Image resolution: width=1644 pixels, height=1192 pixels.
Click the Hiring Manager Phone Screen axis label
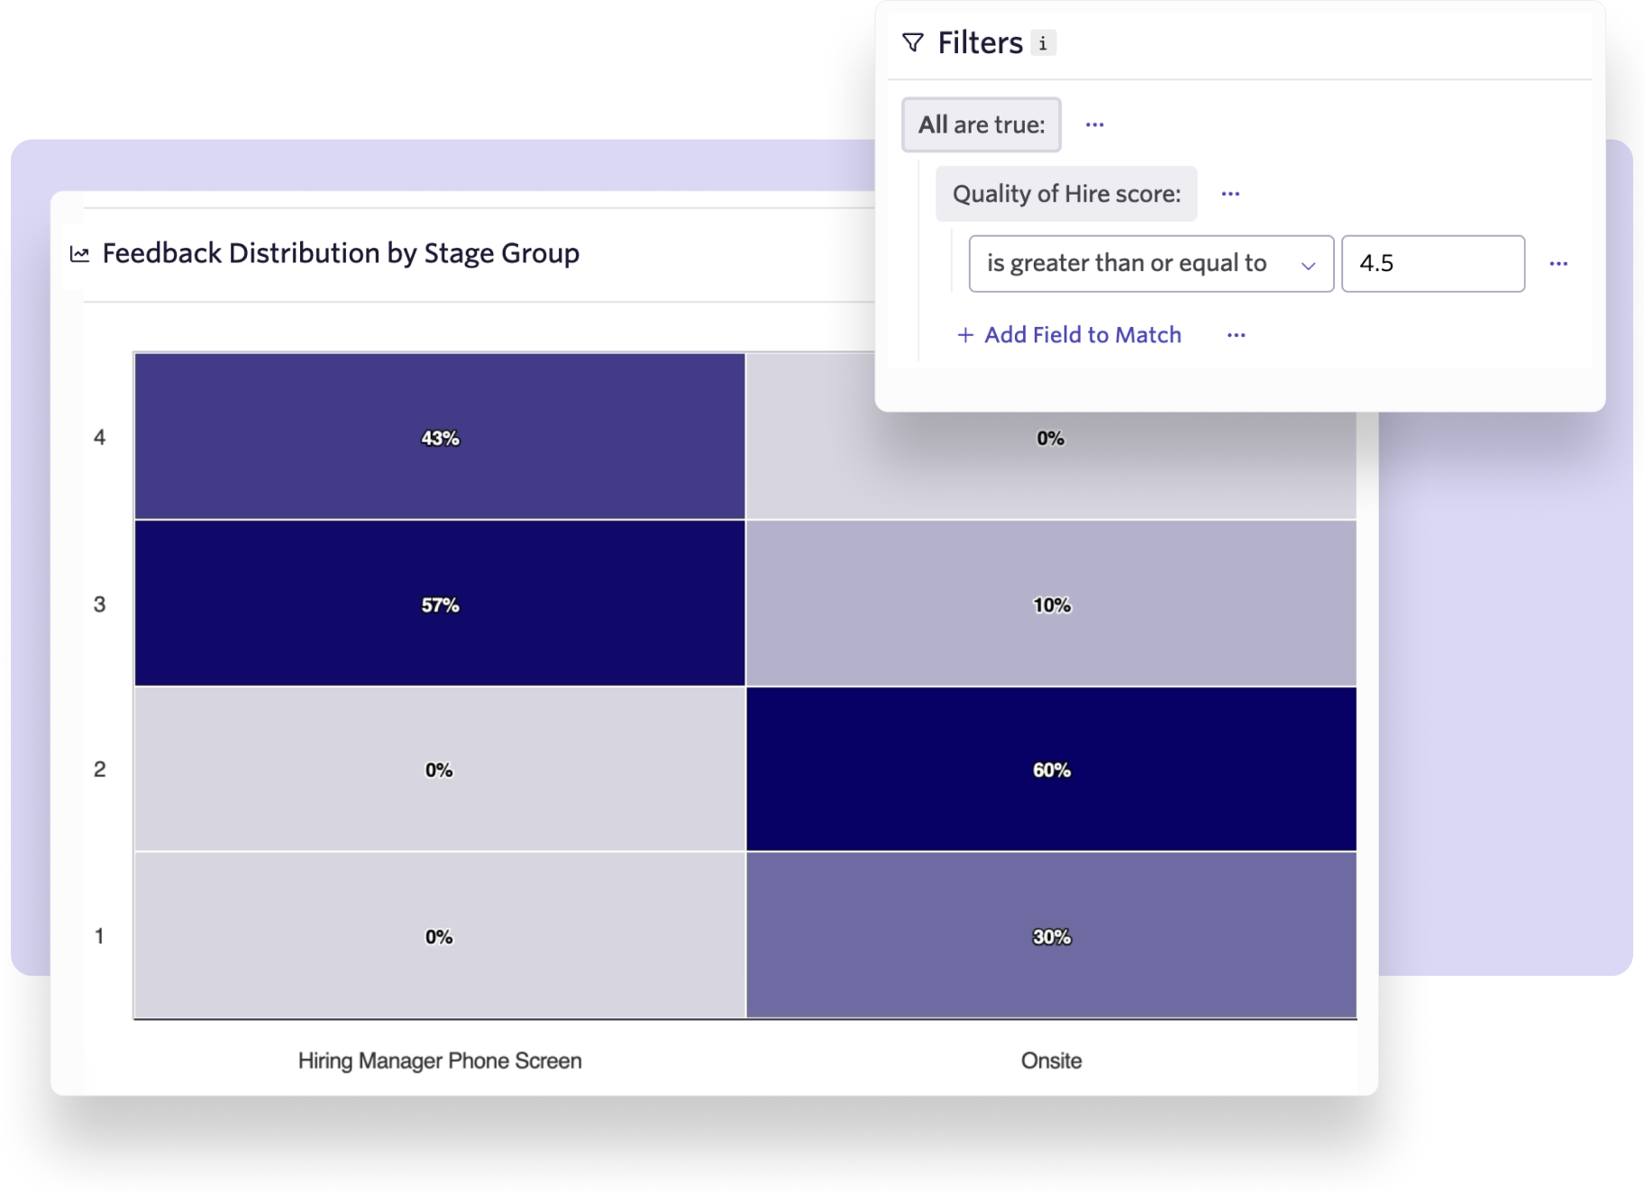pos(440,1060)
